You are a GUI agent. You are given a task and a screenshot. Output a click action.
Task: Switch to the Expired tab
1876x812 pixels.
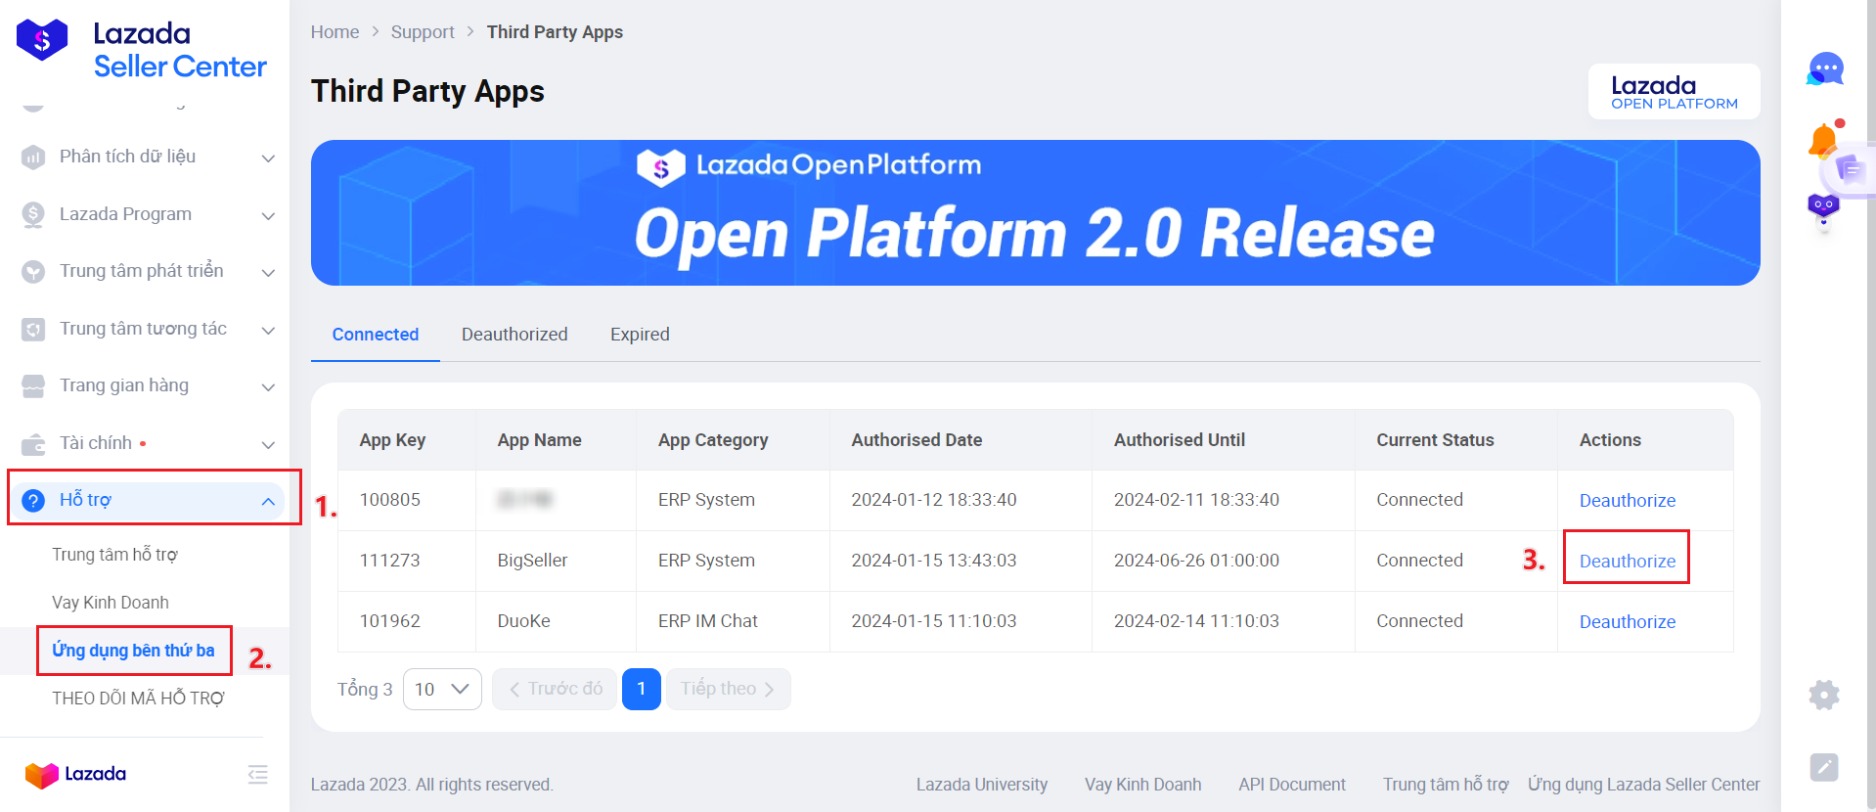[x=640, y=335]
